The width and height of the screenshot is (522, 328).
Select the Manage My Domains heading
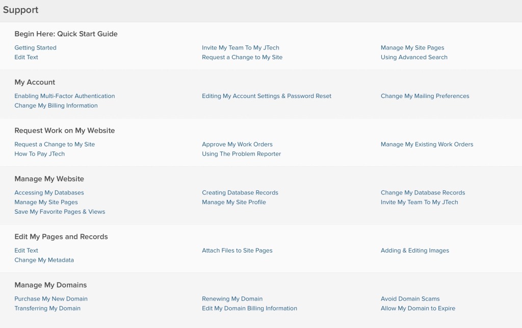click(x=50, y=285)
